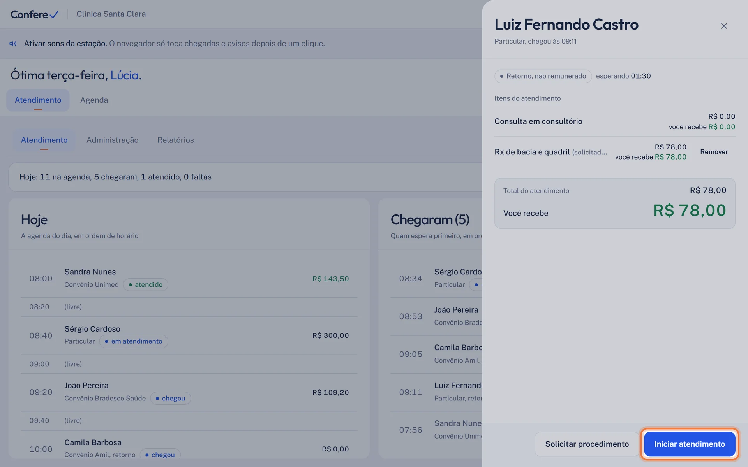Select the 08:53 João Pereira arrival row
The image size is (748, 467).
(x=436, y=316)
